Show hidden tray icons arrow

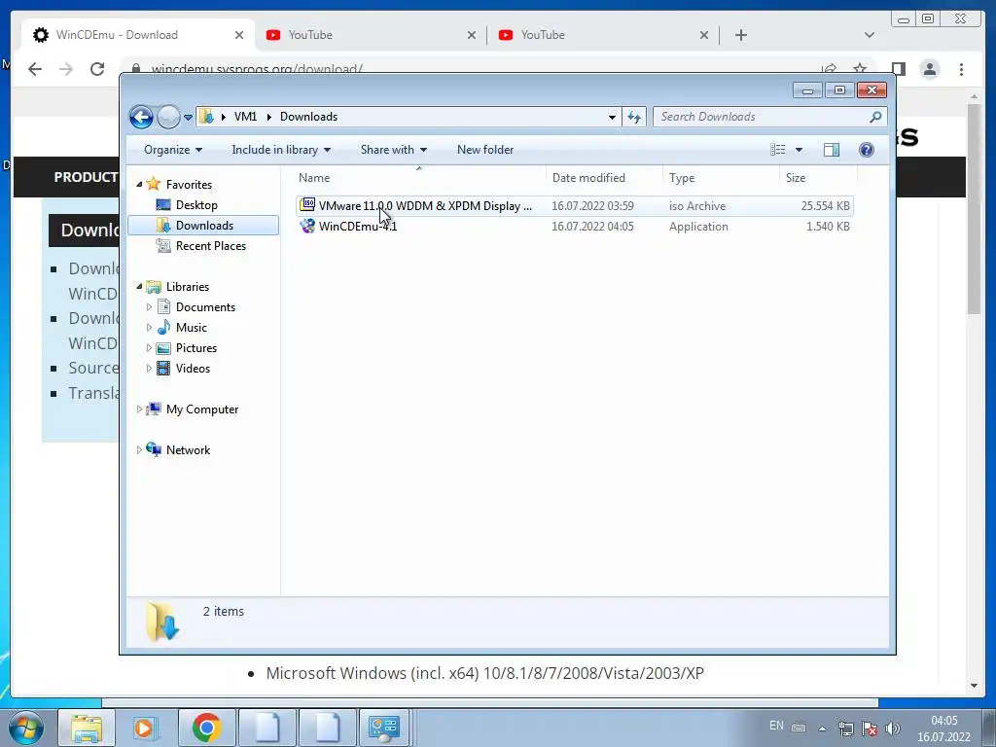click(x=822, y=729)
